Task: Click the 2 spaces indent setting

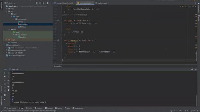Action: pos(192,111)
